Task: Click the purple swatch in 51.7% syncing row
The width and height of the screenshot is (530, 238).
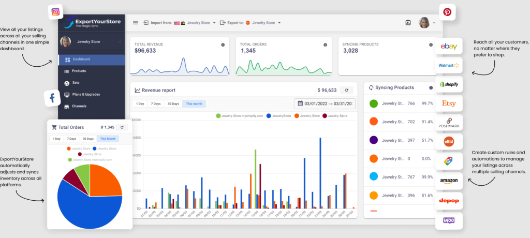Action: [374, 140]
